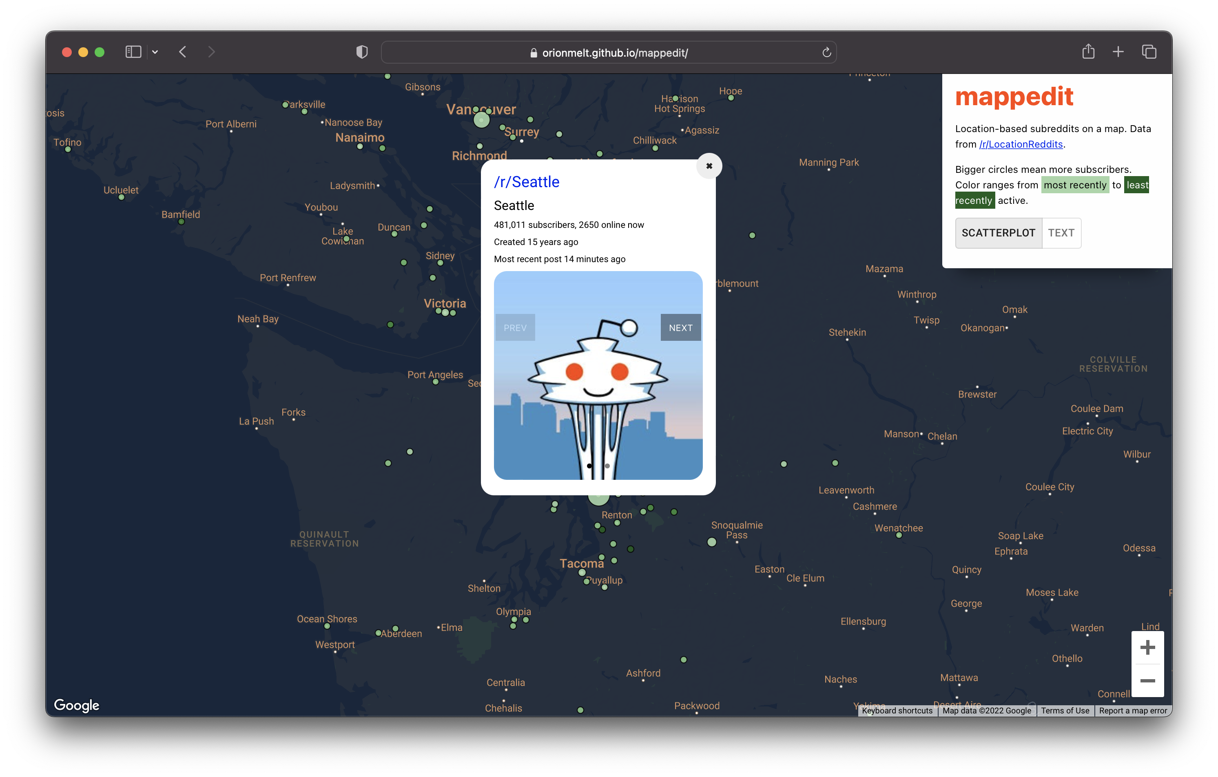
Task: Click the privacy shield icon
Action: (x=362, y=51)
